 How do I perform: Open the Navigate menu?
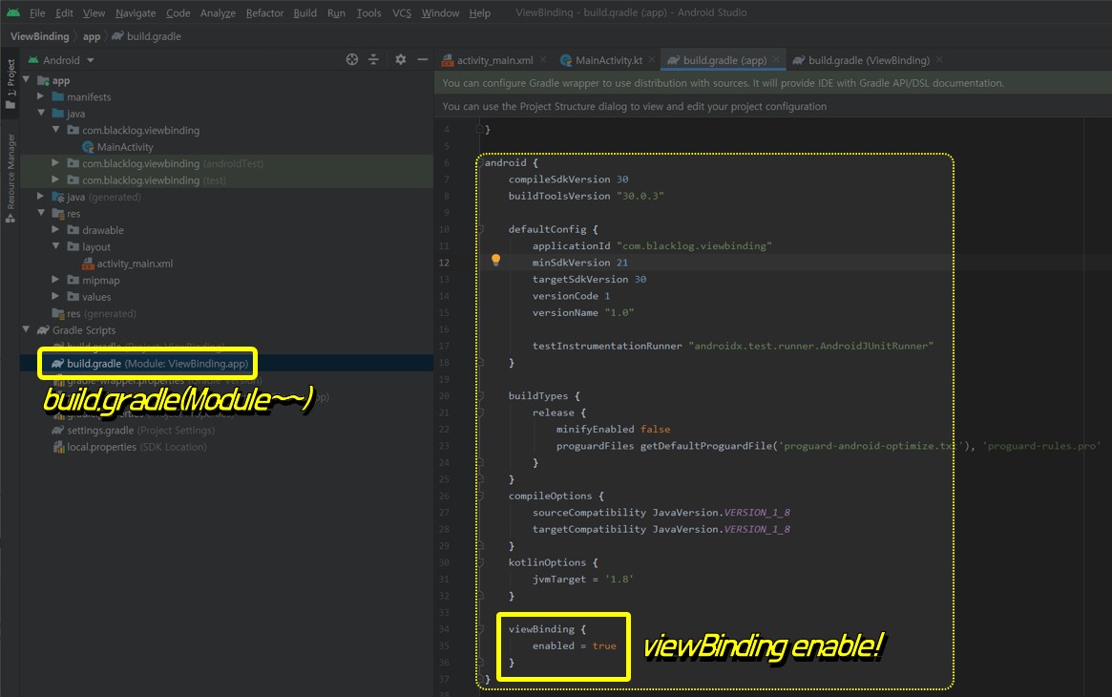[x=136, y=12]
